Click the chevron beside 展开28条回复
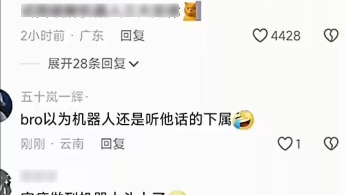 pos(134,64)
